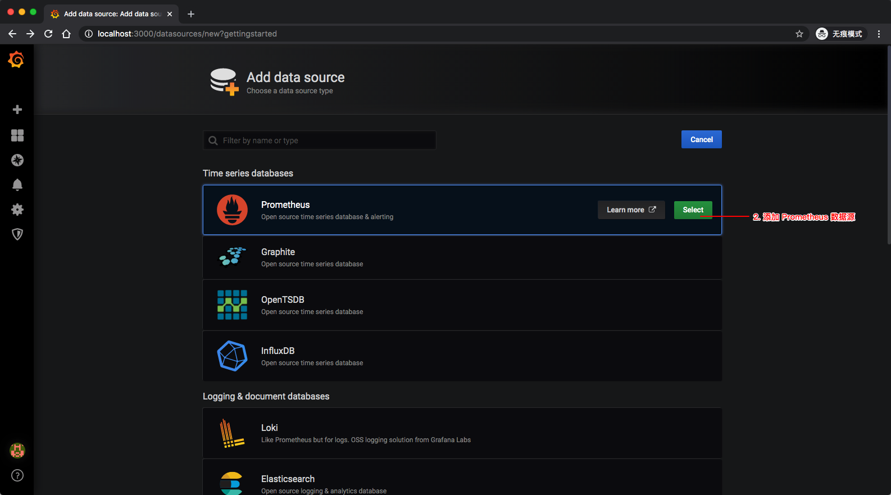Click the Grafana logo in sidebar
This screenshot has width=891, height=495.
coord(16,60)
